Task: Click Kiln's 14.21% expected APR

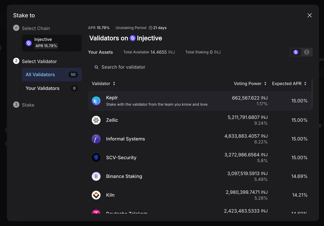Action: click(x=300, y=195)
